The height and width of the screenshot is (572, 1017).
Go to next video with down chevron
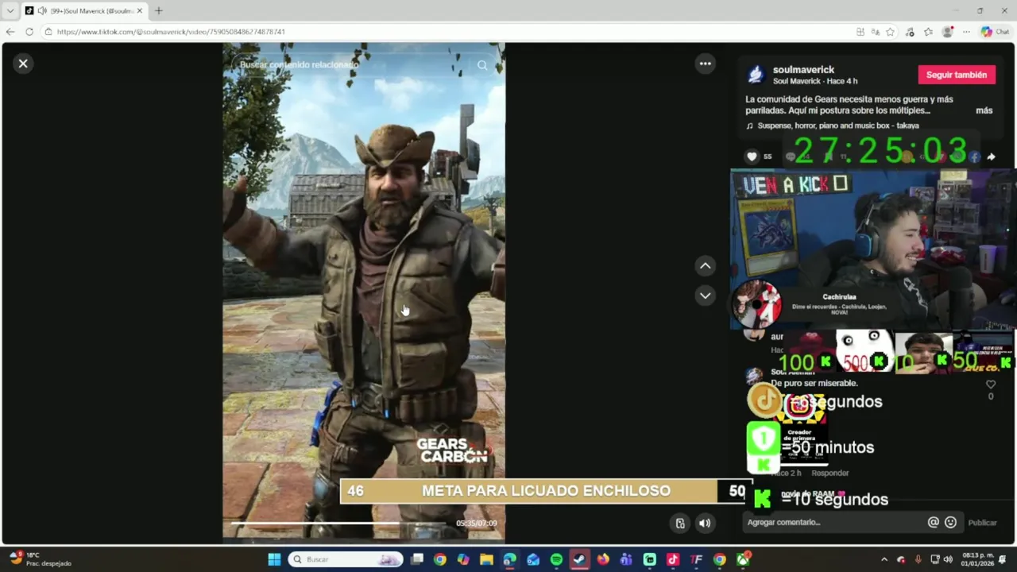click(x=705, y=296)
